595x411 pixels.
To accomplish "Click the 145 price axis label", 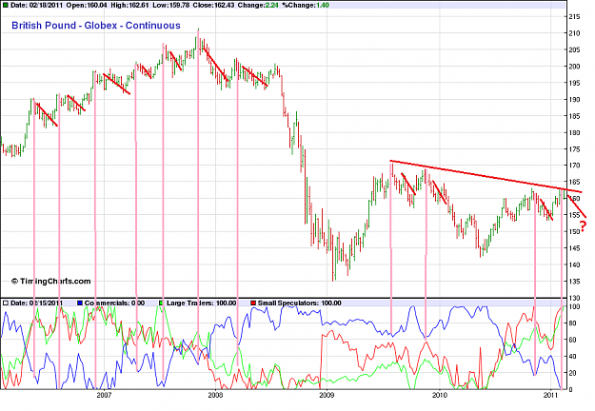I will (x=574, y=248).
